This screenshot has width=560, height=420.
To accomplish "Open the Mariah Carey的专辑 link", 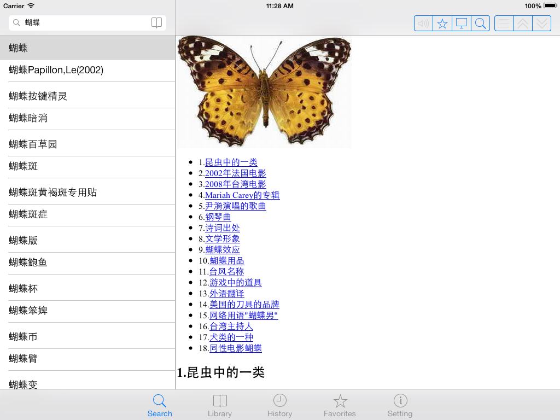I will pos(242,195).
